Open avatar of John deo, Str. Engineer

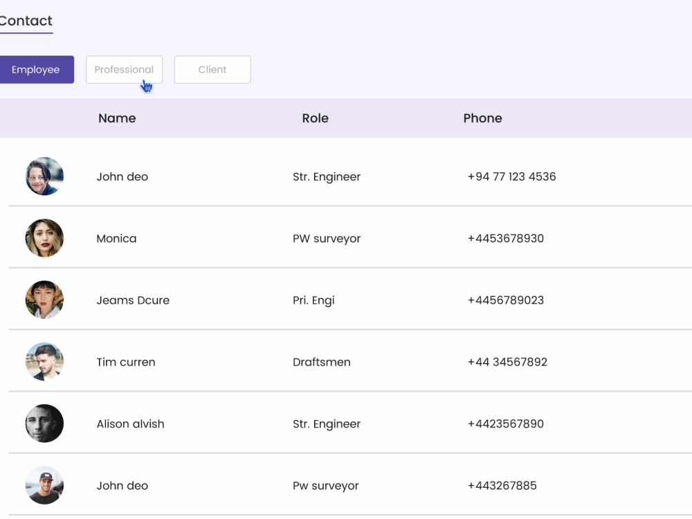[x=44, y=176]
